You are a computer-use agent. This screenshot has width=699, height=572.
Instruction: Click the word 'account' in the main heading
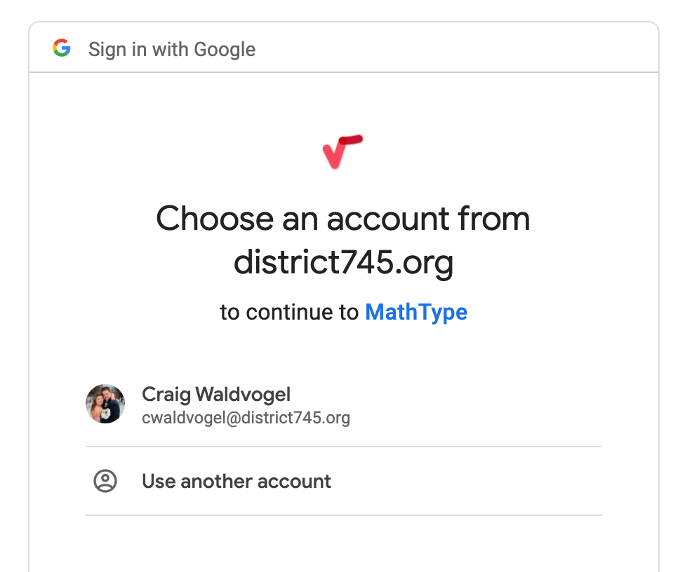[388, 219]
